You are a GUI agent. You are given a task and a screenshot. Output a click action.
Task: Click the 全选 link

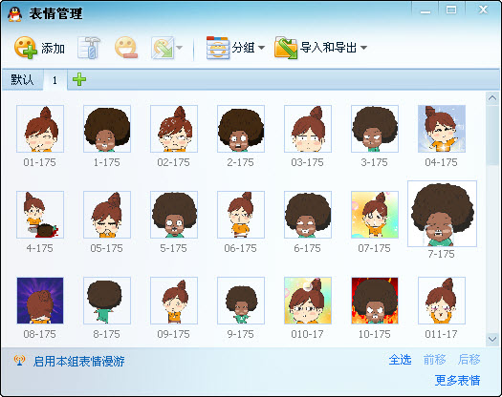click(400, 360)
